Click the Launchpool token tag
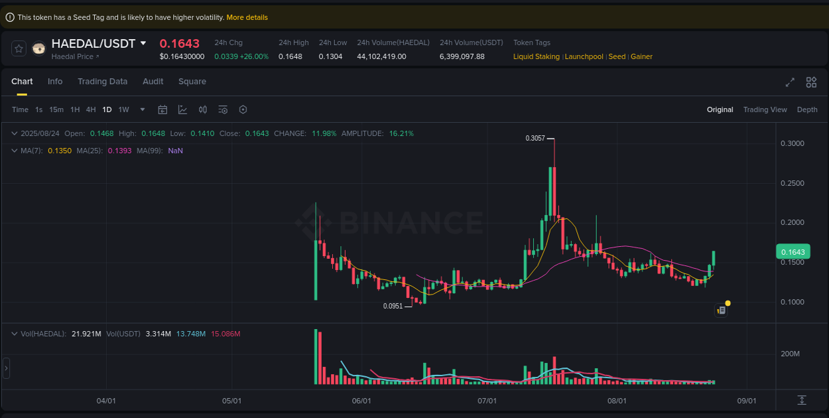 point(584,56)
